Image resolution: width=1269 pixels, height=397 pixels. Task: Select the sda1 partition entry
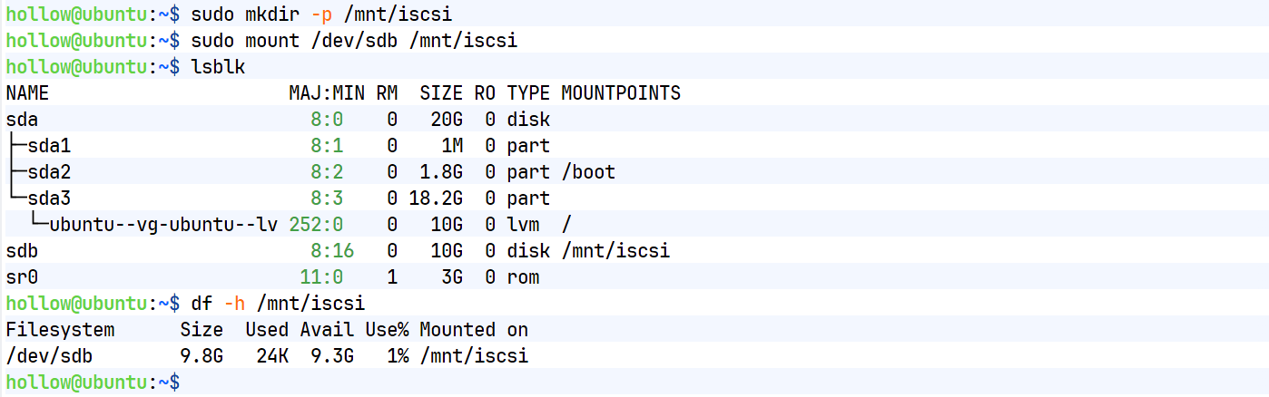click(x=49, y=146)
